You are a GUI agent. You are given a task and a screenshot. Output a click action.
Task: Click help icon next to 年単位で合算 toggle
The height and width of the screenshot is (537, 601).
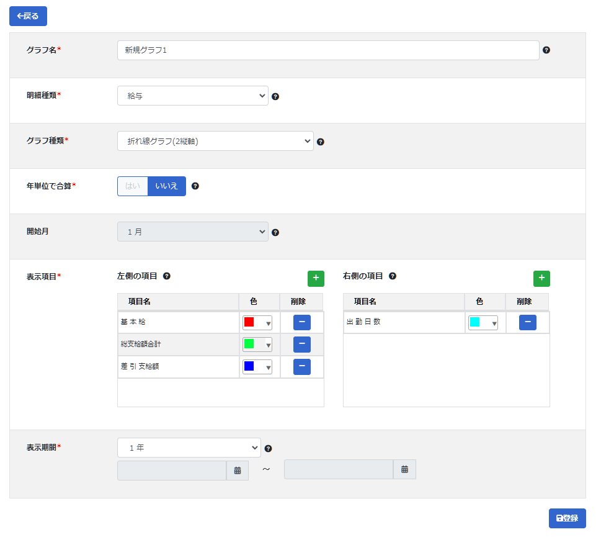click(195, 186)
